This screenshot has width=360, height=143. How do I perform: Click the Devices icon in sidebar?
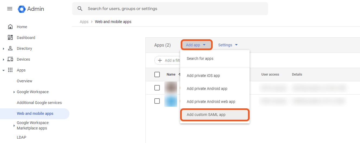tap(10, 59)
